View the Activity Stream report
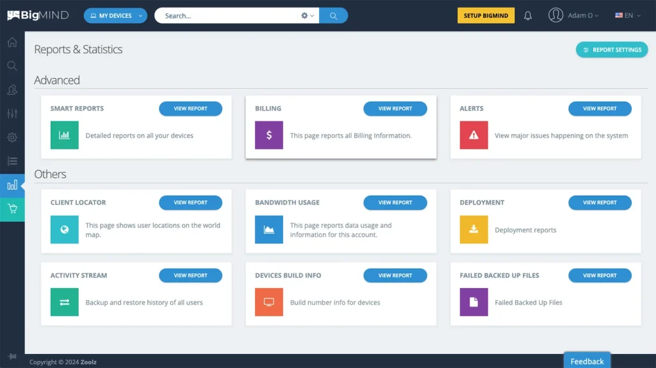Screen dimensions: 656x368 tap(190, 276)
